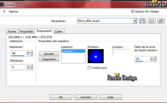This screenshot has height=103, width=167.
Task: Increase the Taille de la zone value
Action: pyautogui.click(x=152, y=58)
